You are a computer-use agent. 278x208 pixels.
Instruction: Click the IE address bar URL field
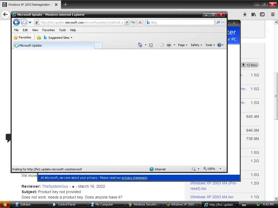(x=80, y=22)
